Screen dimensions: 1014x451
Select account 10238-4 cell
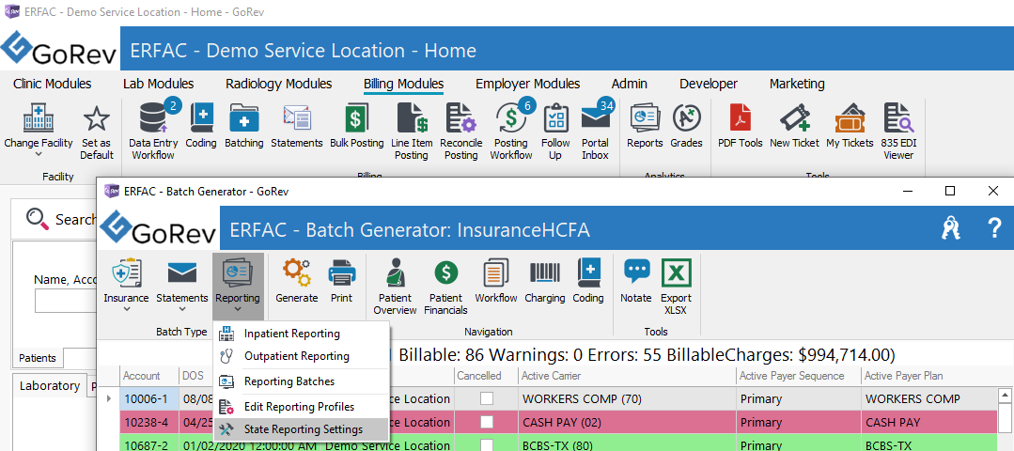[x=149, y=423]
